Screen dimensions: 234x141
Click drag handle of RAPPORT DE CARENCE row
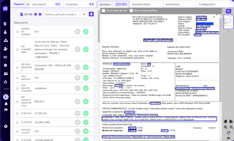click(x=17, y=32)
